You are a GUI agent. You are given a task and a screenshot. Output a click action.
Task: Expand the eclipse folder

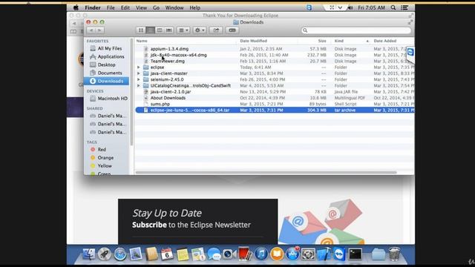point(139,67)
